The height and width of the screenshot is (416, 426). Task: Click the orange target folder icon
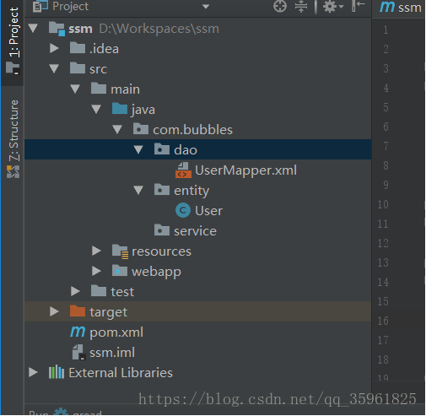pyautogui.click(x=78, y=311)
